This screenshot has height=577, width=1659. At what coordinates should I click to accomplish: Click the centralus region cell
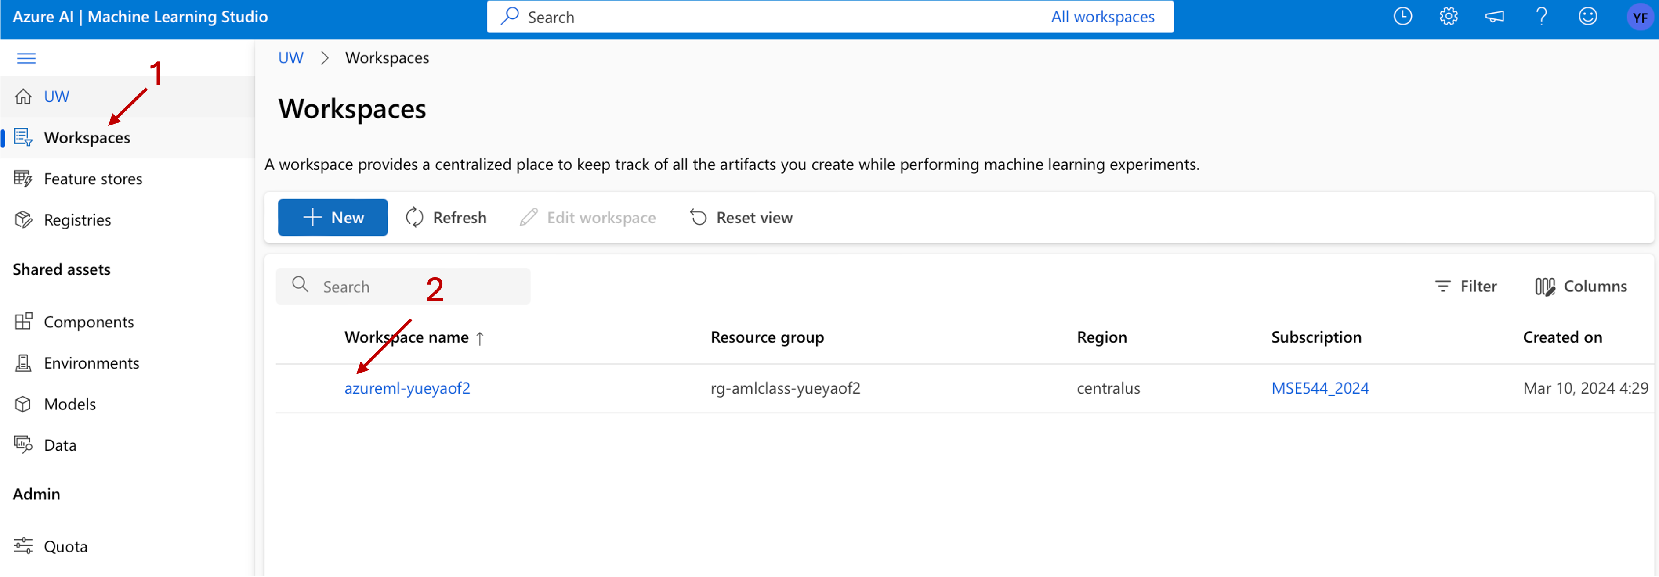pos(1108,388)
